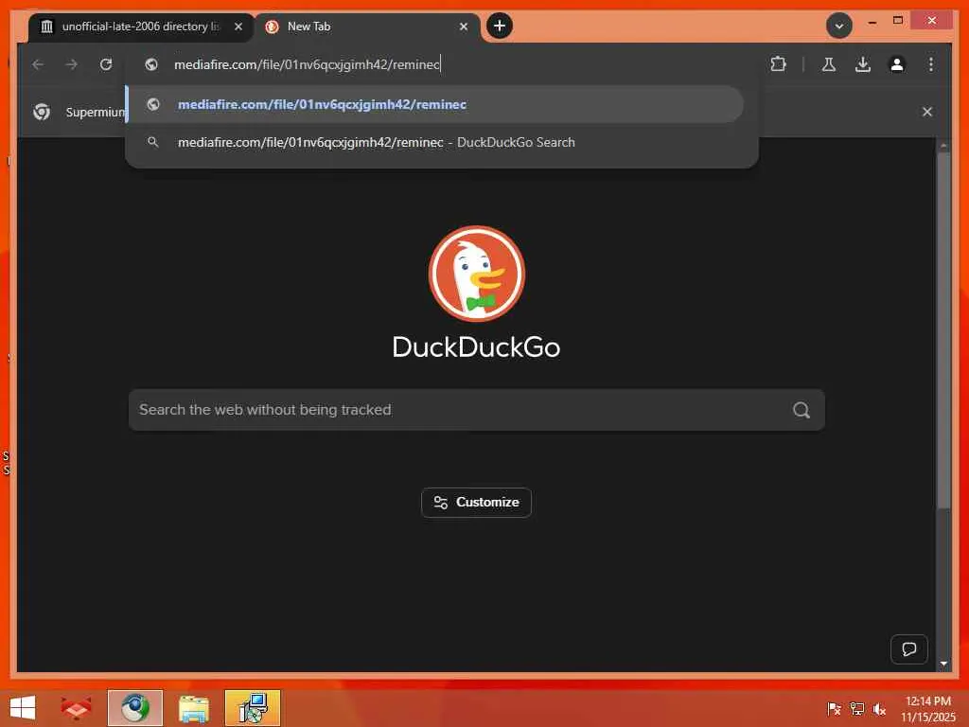Open the Extensions puzzle icon

click(x=778, y=64)
